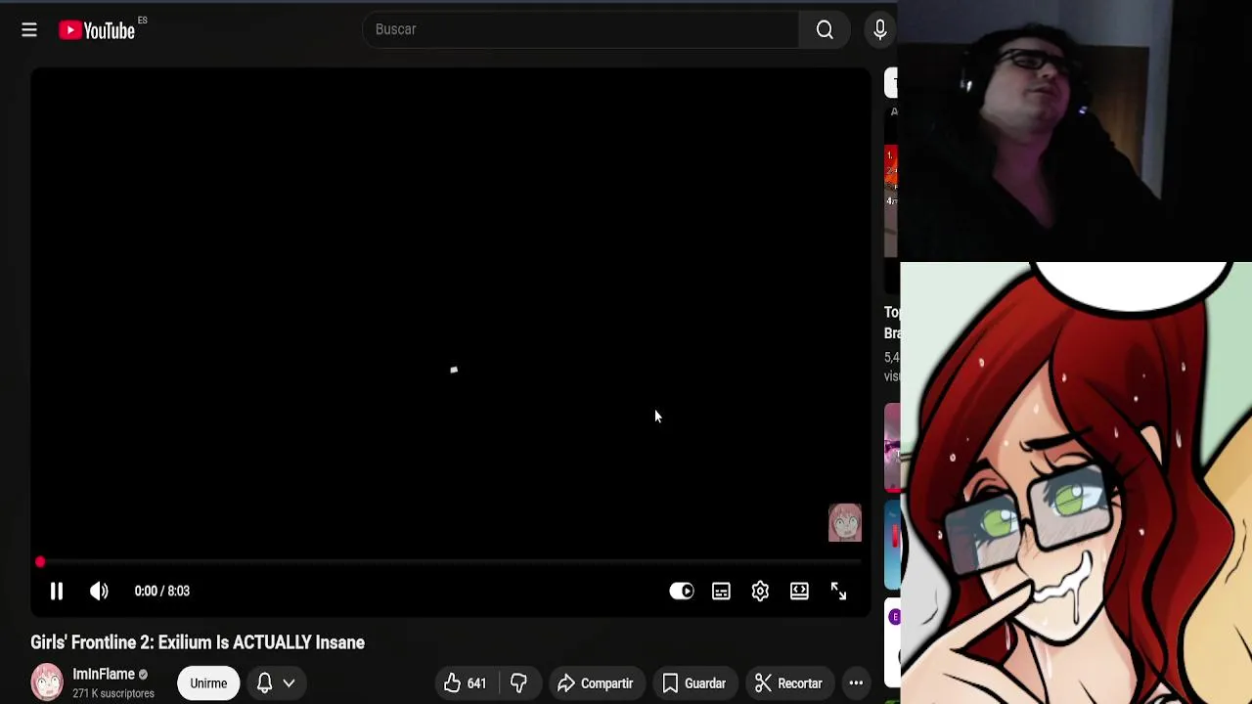Screen dimensions: 1252x704
Task: Open the player settings gear
Action: 760,591
